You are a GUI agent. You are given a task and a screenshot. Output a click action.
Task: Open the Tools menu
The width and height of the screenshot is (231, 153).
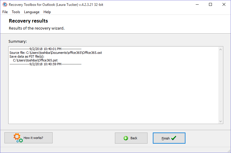point(16,12)
